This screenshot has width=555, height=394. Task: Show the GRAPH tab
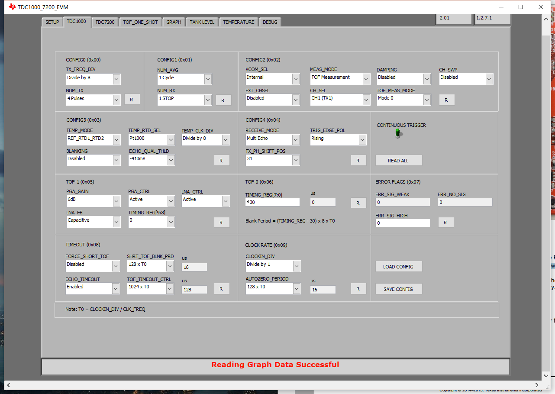[x=174, y=22]
